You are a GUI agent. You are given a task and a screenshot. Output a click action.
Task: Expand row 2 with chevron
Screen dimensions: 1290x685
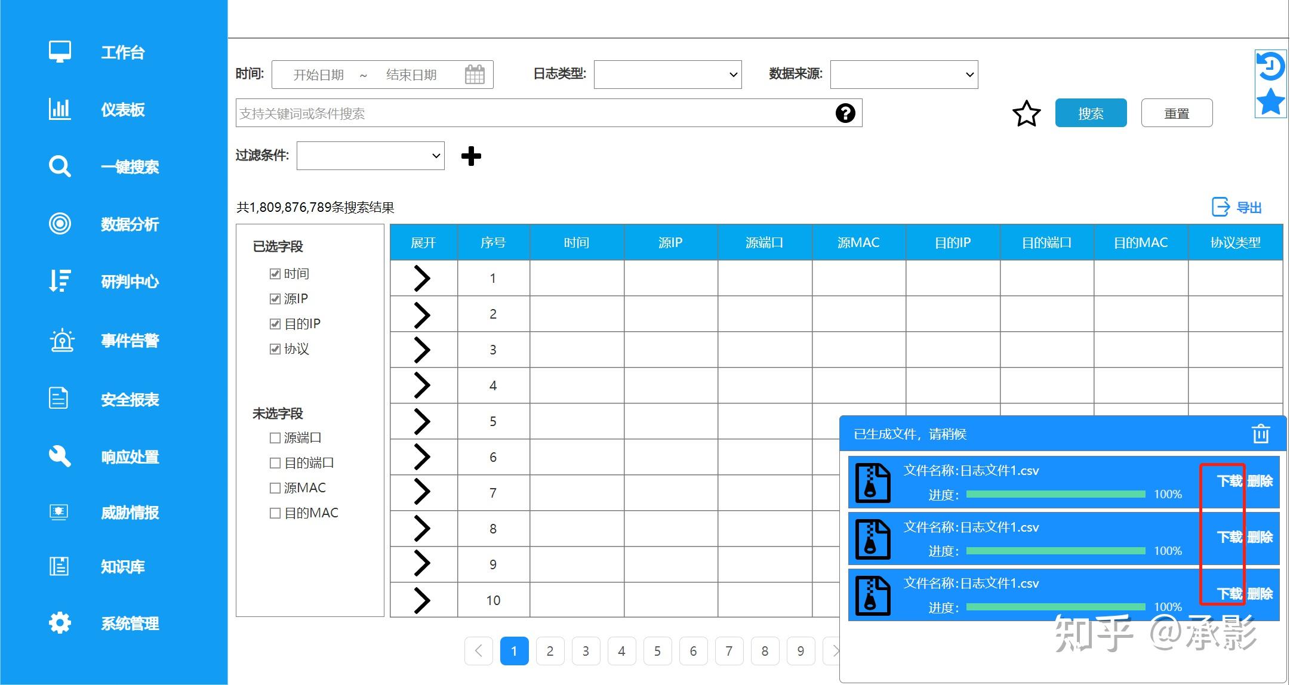[422, 315]
